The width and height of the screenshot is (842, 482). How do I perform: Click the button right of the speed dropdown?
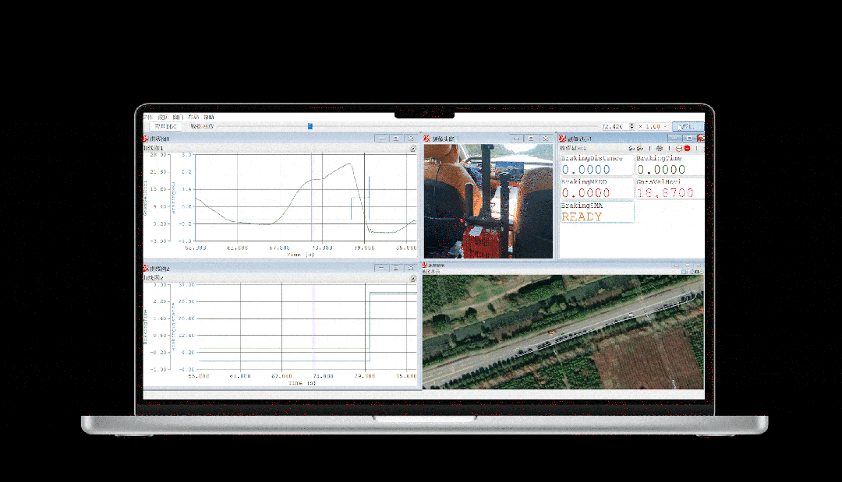coord(687,126)
